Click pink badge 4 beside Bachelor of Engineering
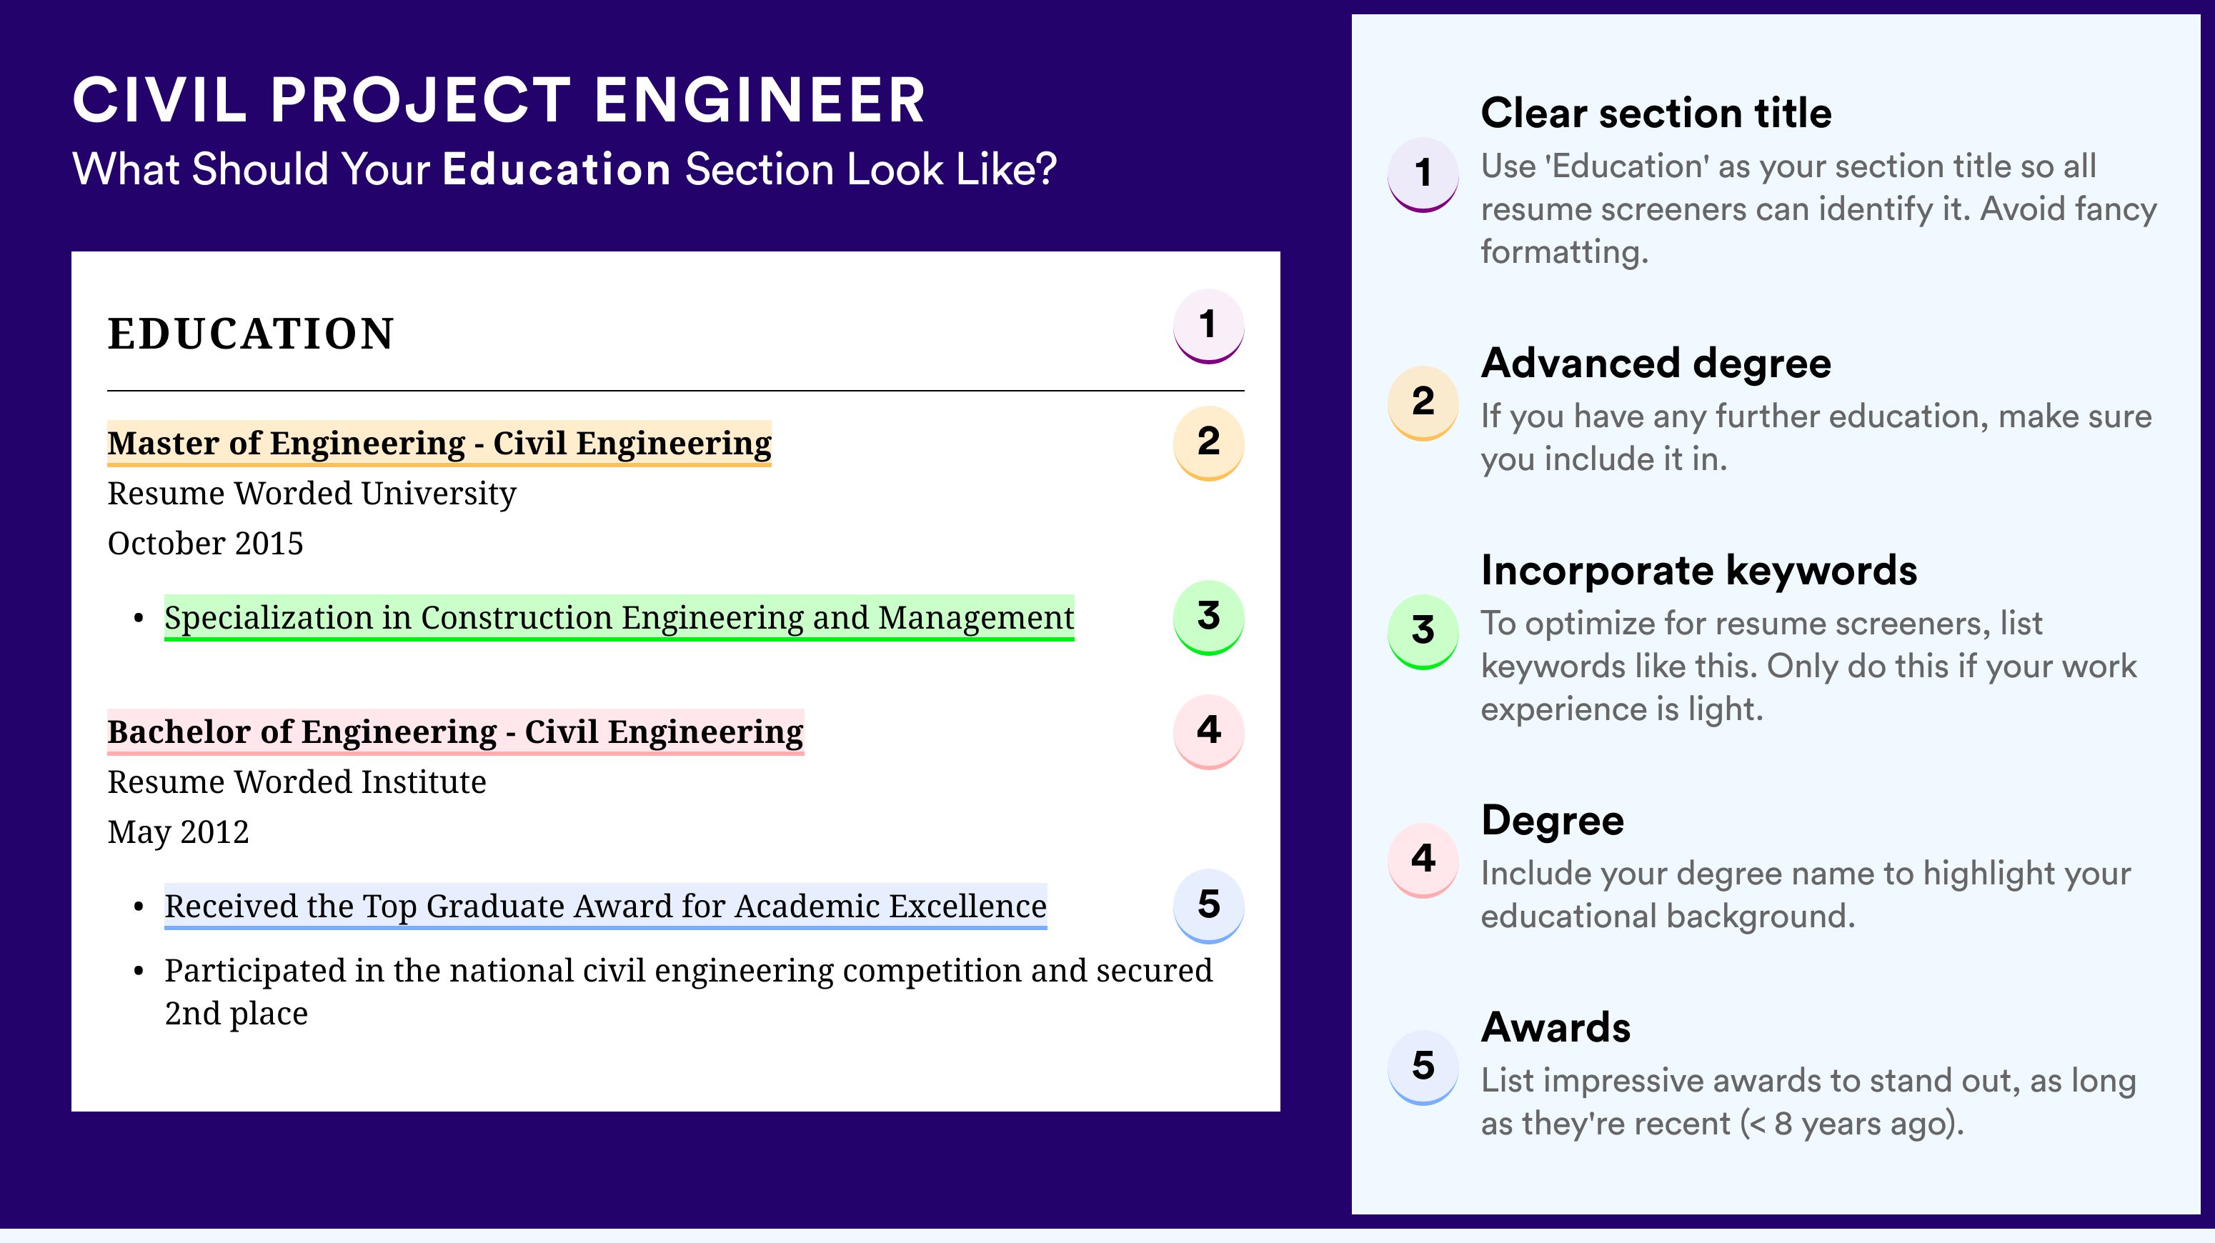 (x=1208, y=732)
